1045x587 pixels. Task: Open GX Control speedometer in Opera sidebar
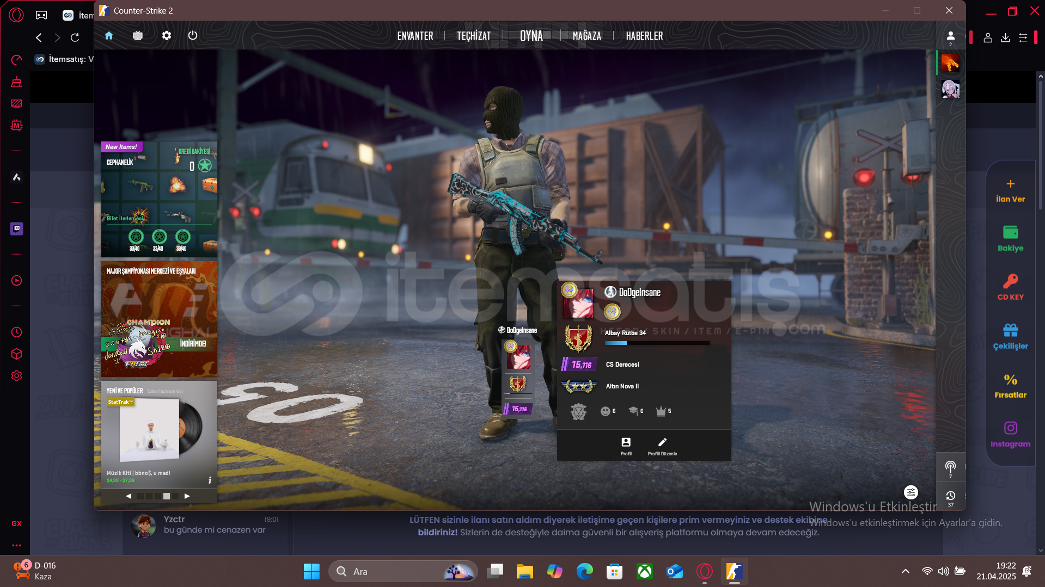pyautogui.click(x=16, y=60)
